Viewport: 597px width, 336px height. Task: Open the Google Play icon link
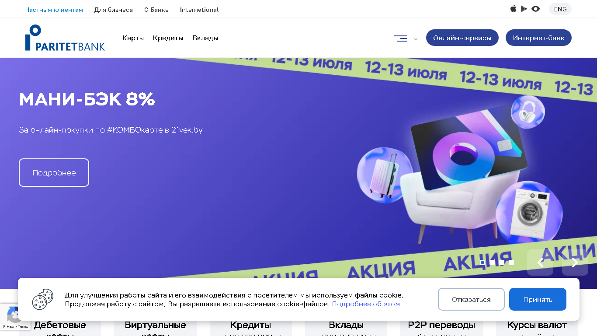(524, 9)
